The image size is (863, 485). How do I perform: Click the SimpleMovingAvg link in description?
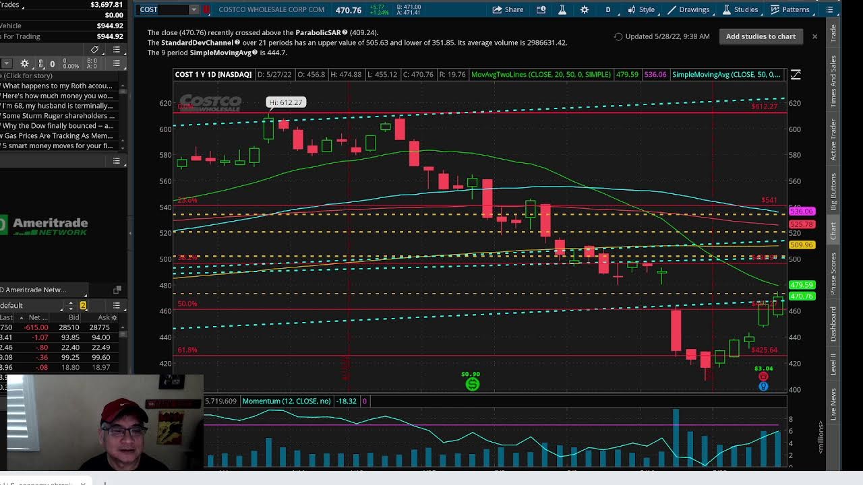click(x=220, y=53)
